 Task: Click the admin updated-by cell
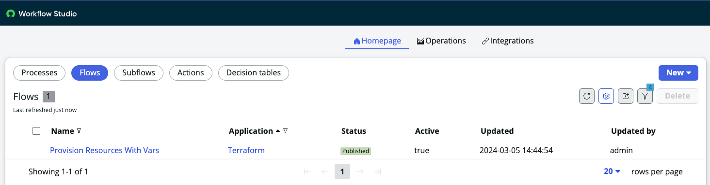click(x=621, y=151)
